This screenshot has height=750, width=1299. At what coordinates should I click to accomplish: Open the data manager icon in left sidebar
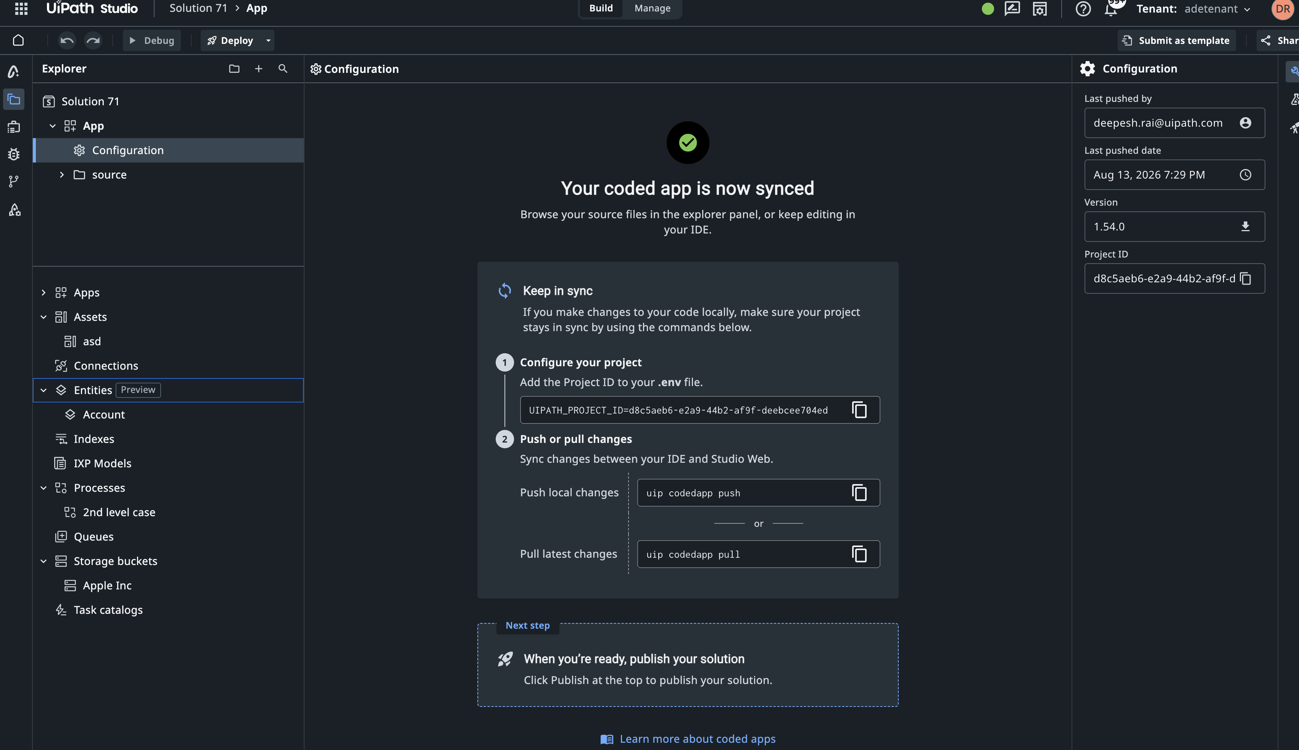(x=14, y=127)
